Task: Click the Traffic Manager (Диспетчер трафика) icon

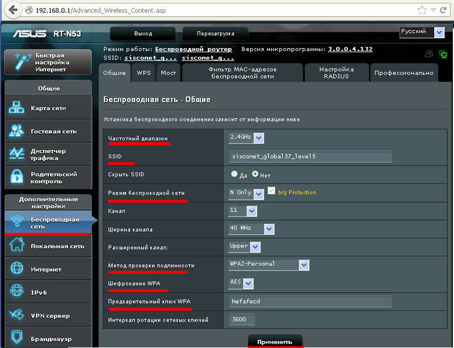Action: click(x=16, y=154)
